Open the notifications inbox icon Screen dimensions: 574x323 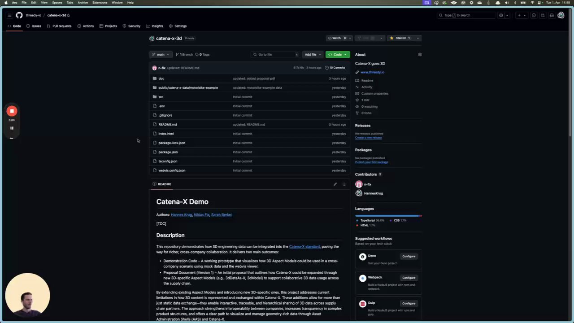point(552,15)
